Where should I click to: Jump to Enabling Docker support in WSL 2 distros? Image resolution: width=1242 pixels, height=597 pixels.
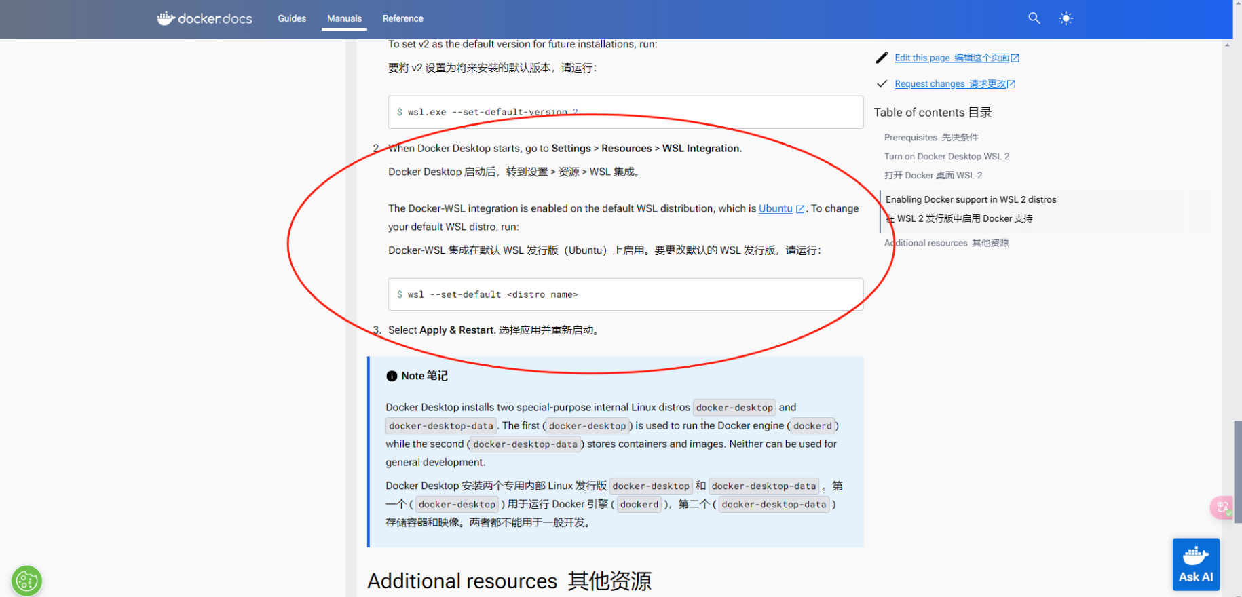point(971,199)
